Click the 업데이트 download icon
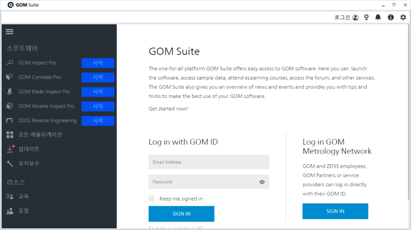Image resolution: width=411 pixels, height=230 pixels. click(x=10, y=149)
